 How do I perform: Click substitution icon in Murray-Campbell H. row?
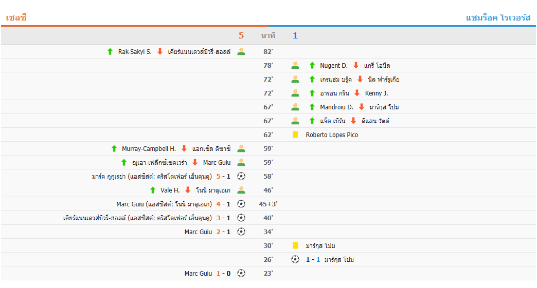tap(241, 148)
